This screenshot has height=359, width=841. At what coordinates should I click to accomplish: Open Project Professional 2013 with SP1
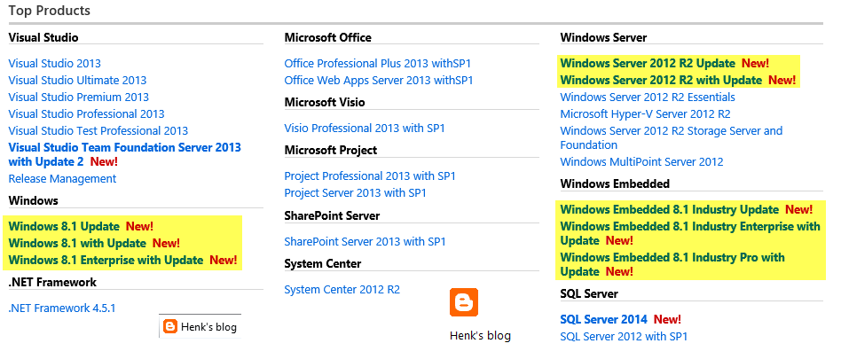pos(370,176)
